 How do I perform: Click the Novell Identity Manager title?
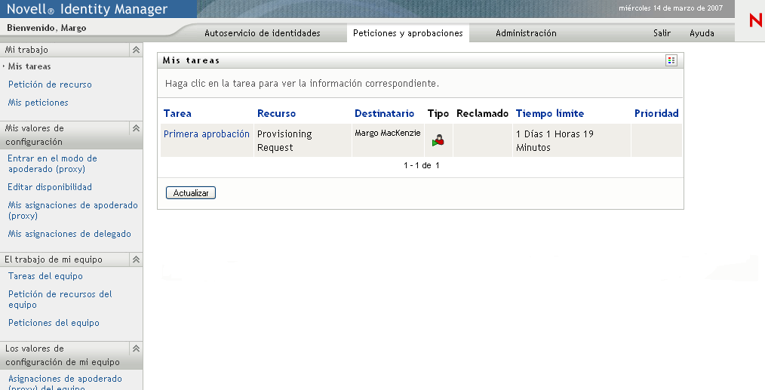point(87,9)
